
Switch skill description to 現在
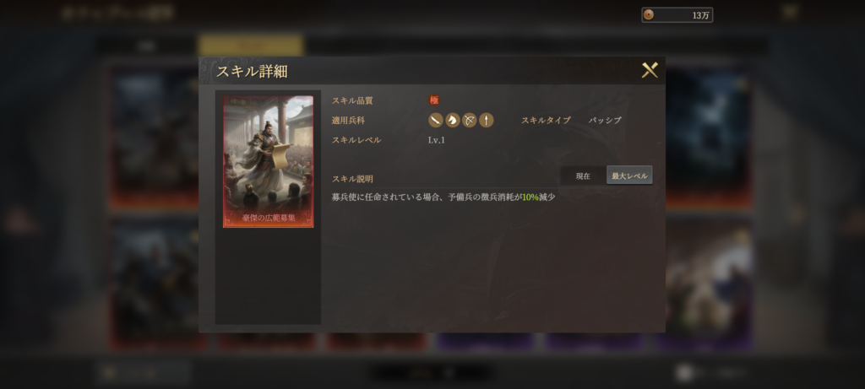click(583, 176)
